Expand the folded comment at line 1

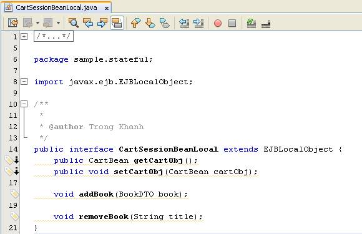tap(24, 36)
